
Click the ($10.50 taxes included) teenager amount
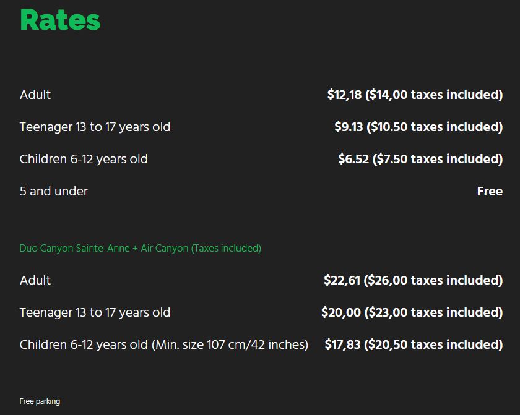tap(435, 127)
